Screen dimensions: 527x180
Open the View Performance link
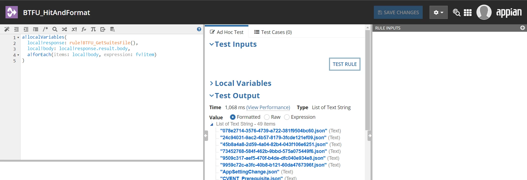click(x=268, y=108)
